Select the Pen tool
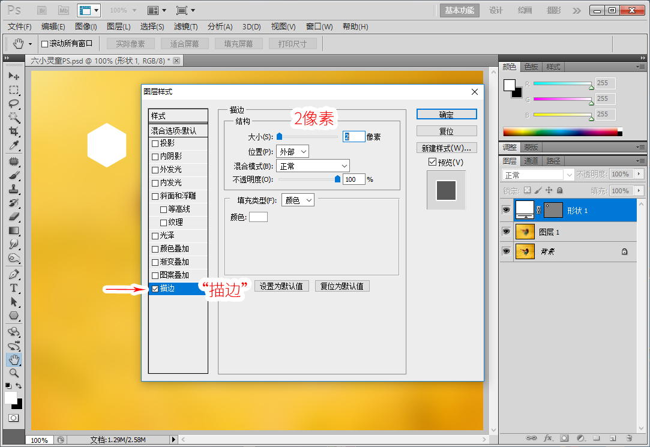Image resolution: width=650 pixels, height=447 pixels. [14, 274]
